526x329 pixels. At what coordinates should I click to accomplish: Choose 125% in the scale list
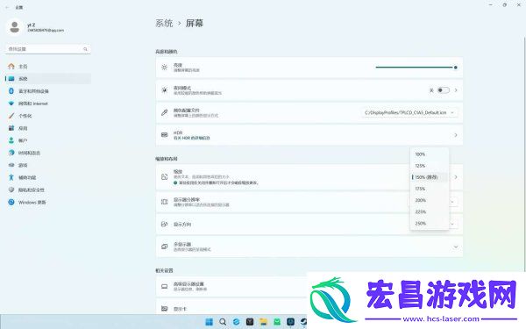(430, 166)
